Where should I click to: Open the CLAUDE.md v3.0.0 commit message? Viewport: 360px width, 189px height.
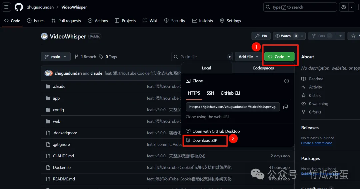[x=176, y=156]
